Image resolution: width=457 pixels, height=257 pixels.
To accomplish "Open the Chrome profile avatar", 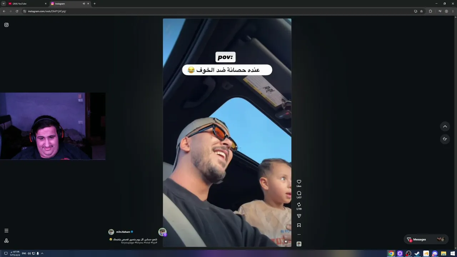I will [446, 11].
